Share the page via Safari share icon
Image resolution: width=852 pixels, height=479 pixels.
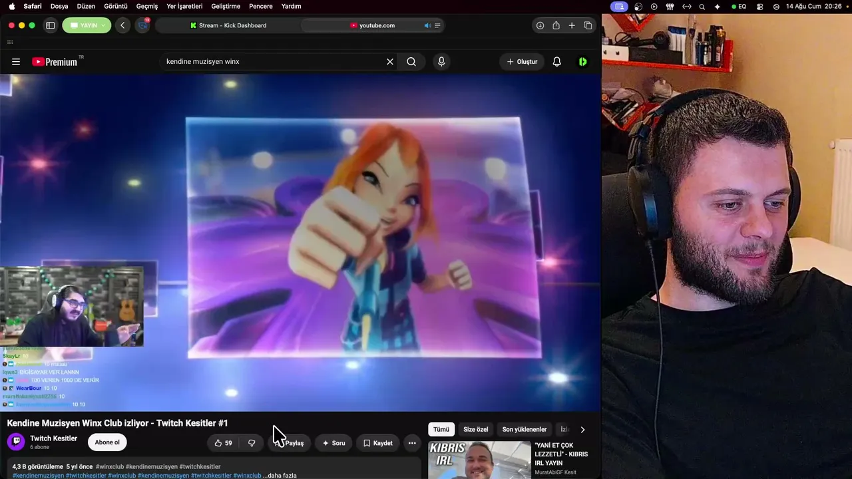click(x=556, y=25)
